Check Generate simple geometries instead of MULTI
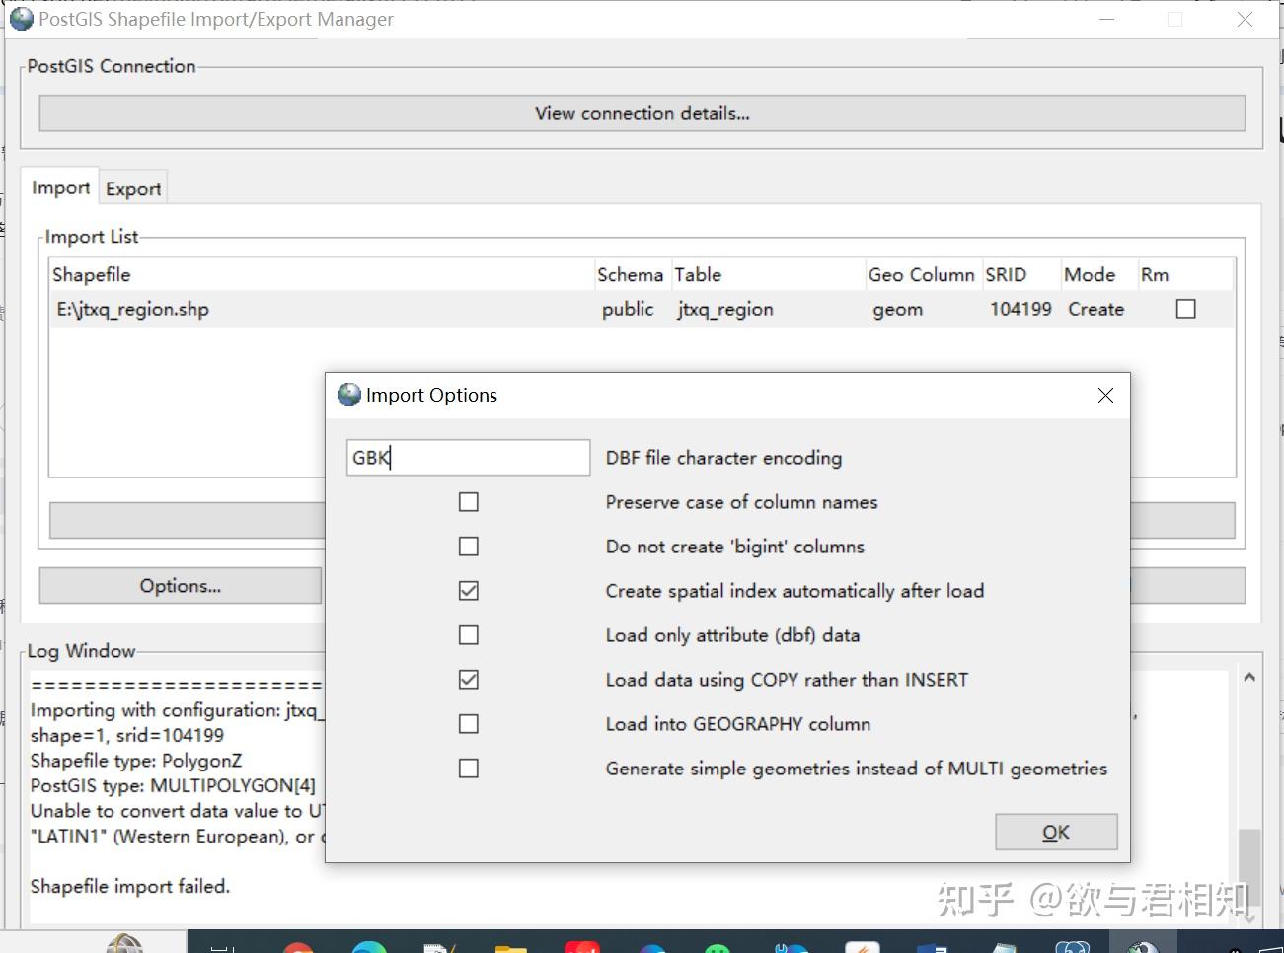Viewport: 1284px width, 953px height. point(469,769)
